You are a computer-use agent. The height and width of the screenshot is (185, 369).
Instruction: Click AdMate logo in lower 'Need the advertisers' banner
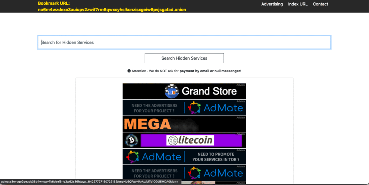216,173
